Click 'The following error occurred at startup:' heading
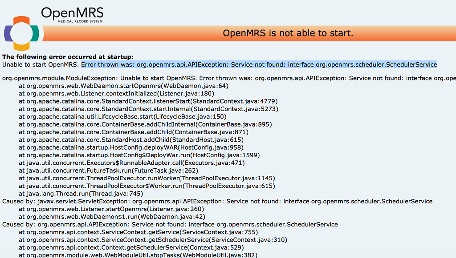The image size is (456, 258). tap(68, 57)
